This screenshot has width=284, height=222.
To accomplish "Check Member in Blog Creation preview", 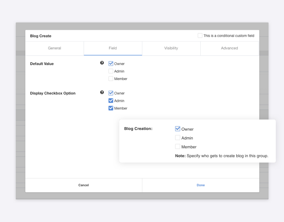I will (x=178, y=147).
